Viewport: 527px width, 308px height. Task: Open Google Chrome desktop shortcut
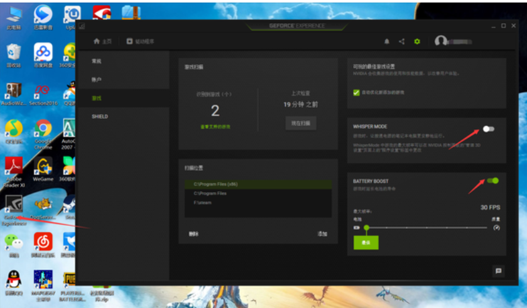click(x=43, y=130)
